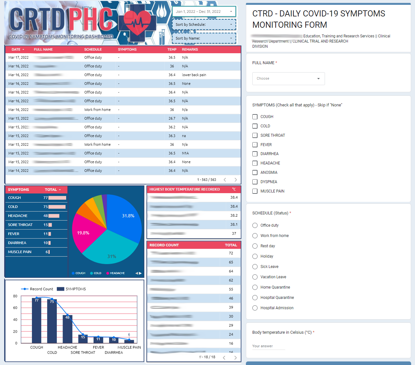Click the 'N1A' remark cell

click(x=185, y=153)
